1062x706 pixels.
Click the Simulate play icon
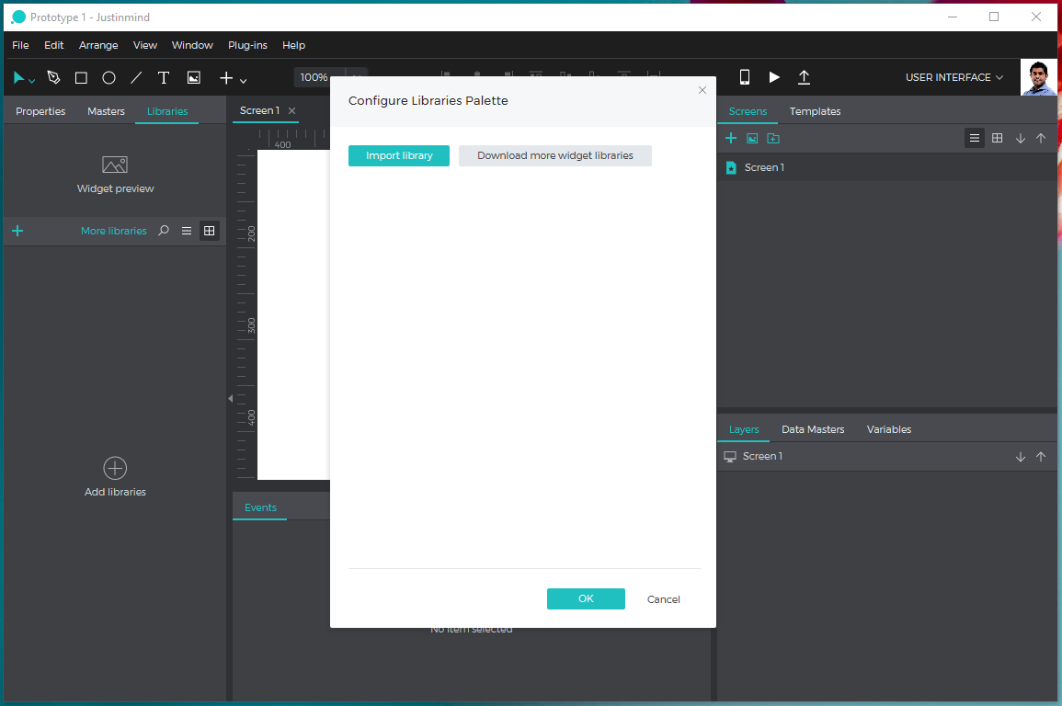774,78
